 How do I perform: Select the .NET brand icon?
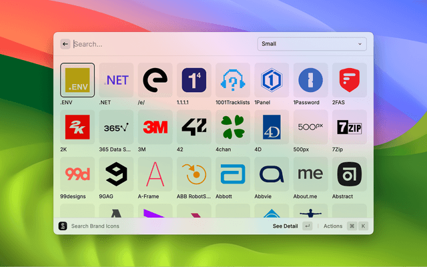(x=116, y=80)
